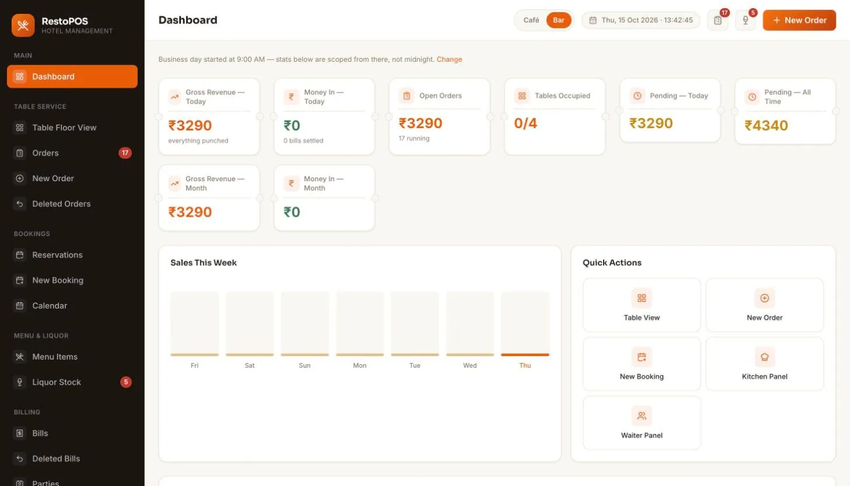
Task: Switch outlet toggle to Café
Action: tap(531, 20)
